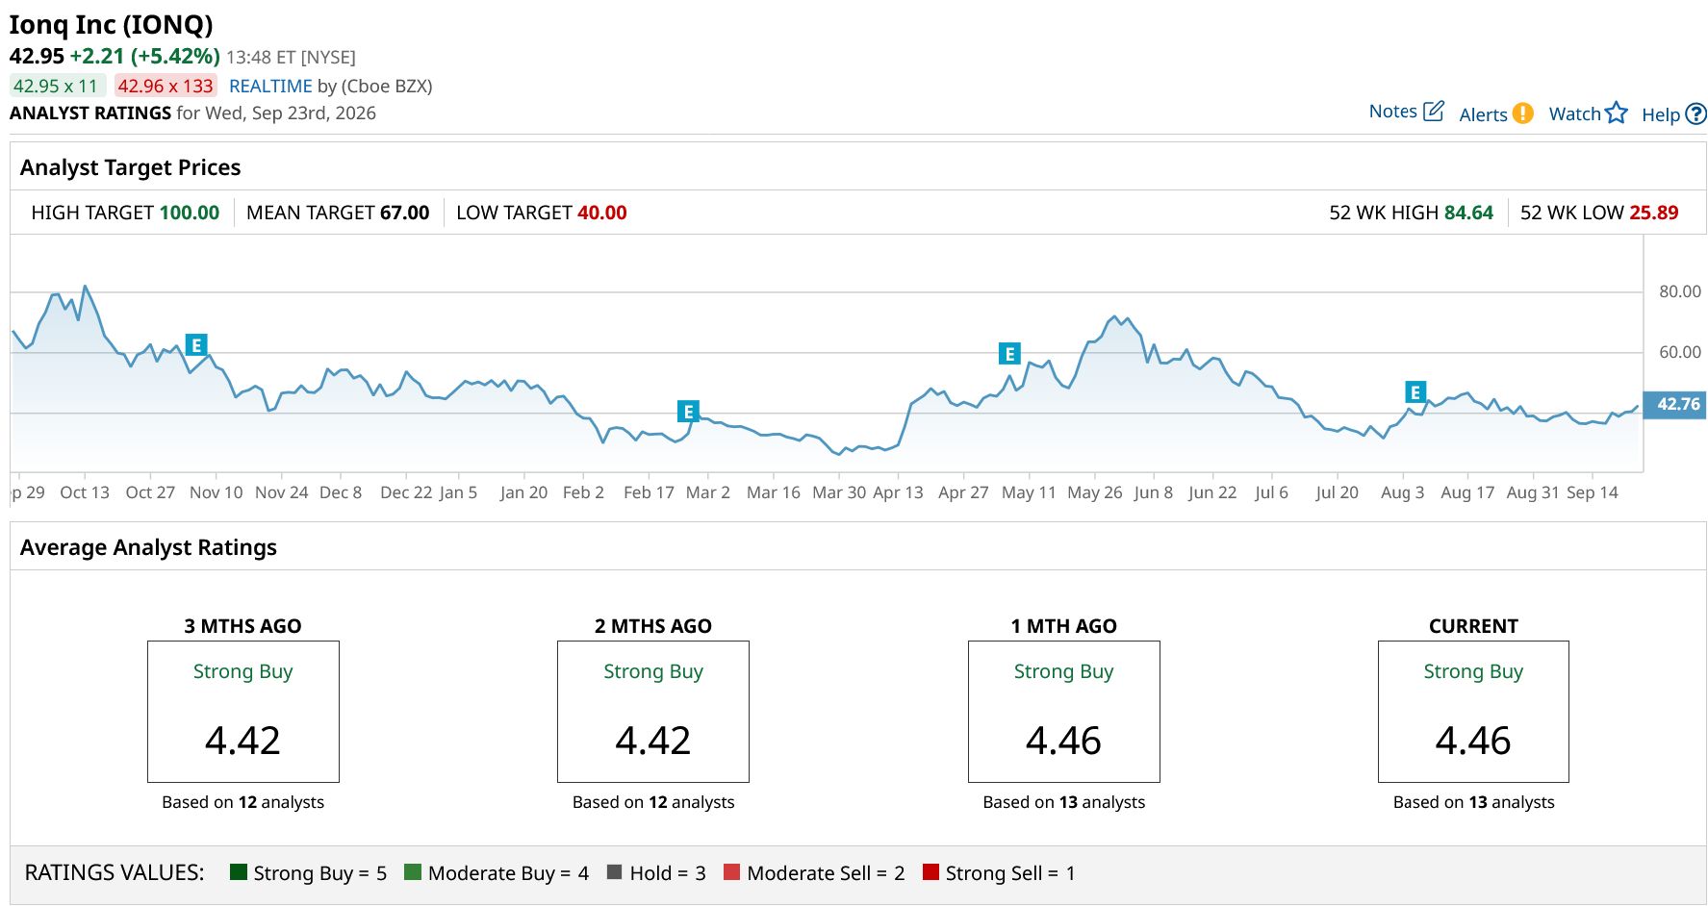
Task: Select the earnings E marker near Aug 3
Action: coord(1415,392)
